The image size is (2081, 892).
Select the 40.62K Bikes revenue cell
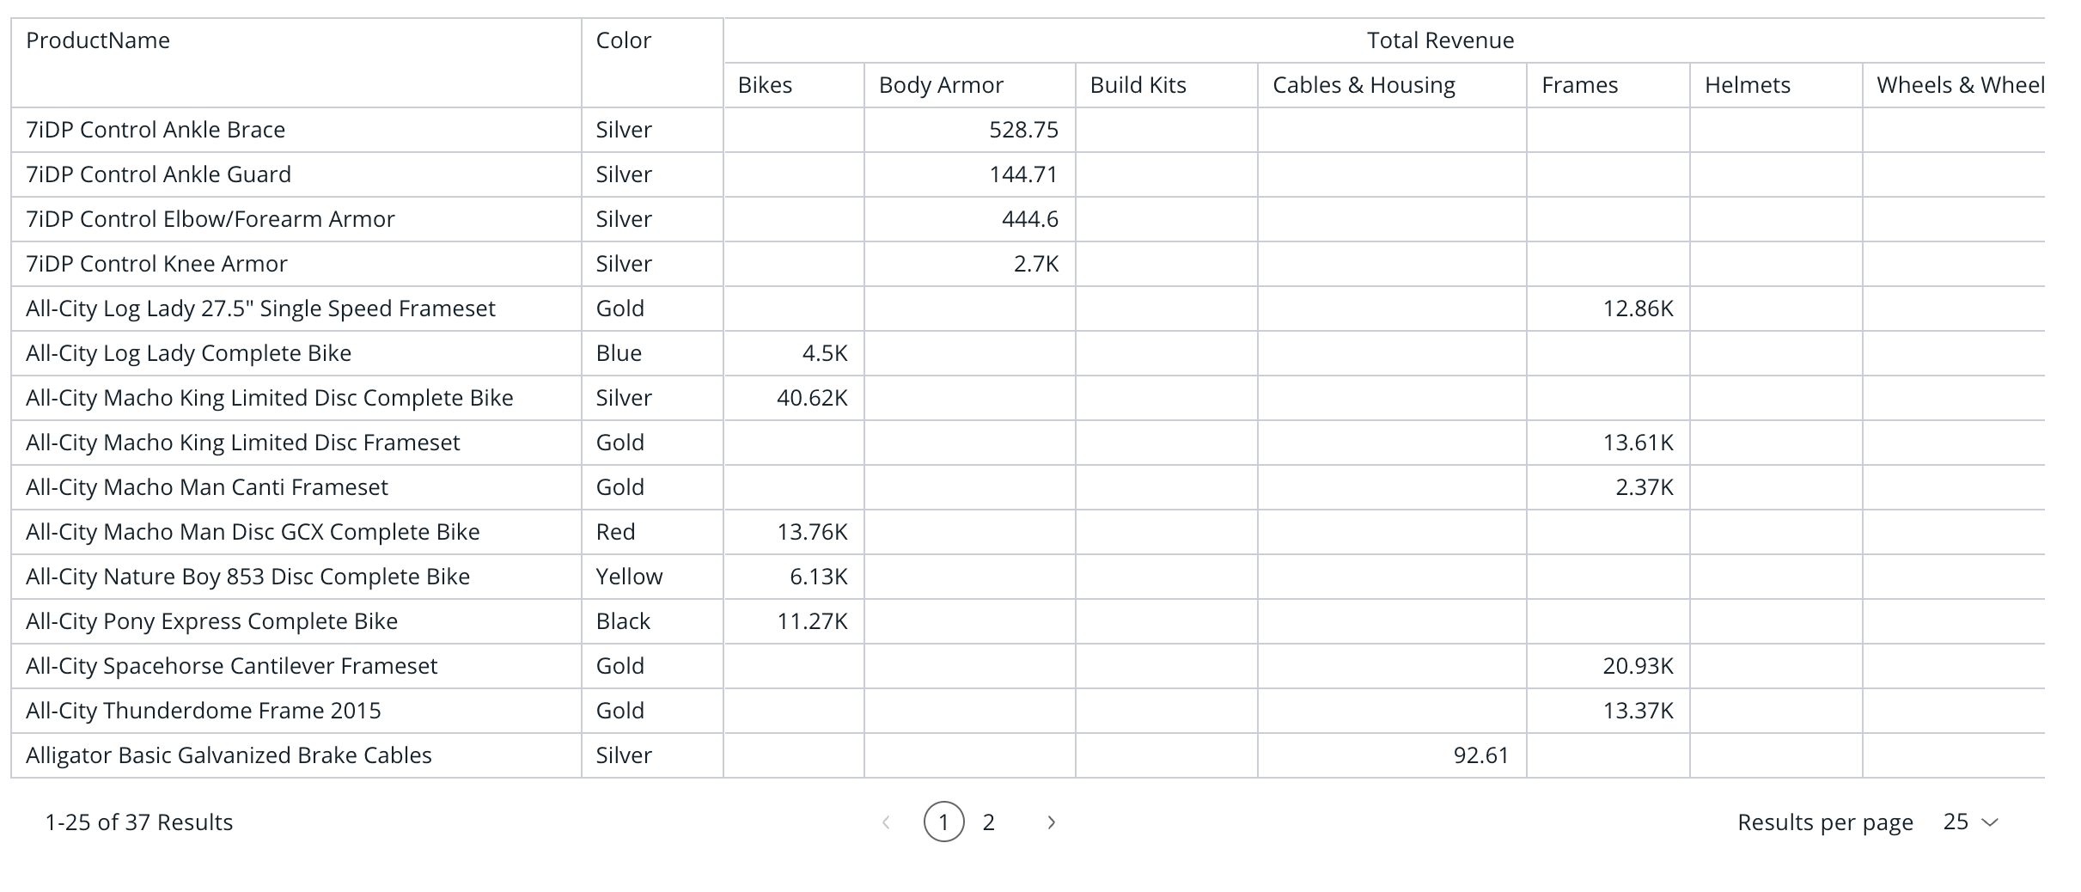pyautogui.click(x=812, y=398)
